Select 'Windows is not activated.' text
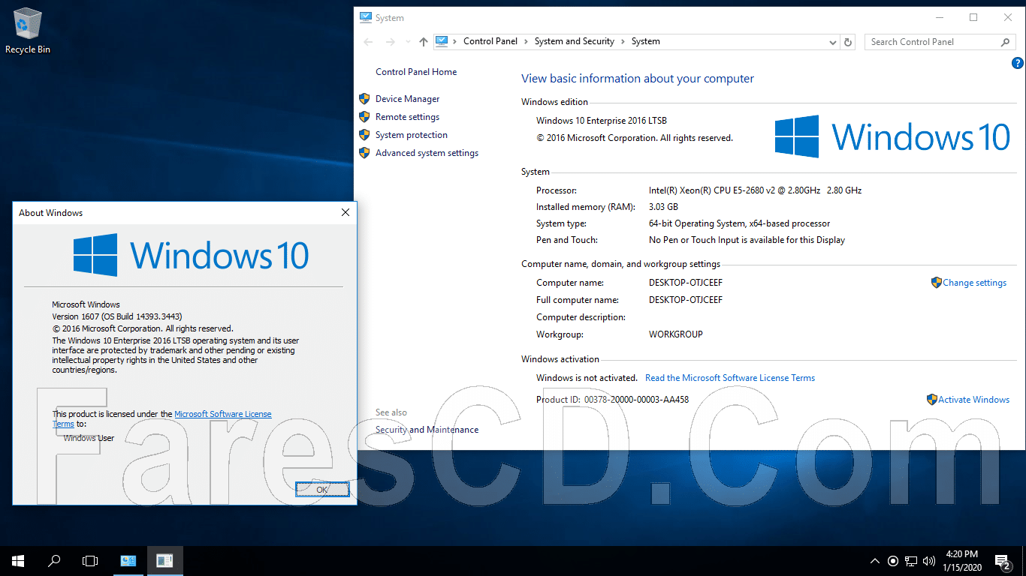This screenshot has width=1026, height=576. [587, 378]
